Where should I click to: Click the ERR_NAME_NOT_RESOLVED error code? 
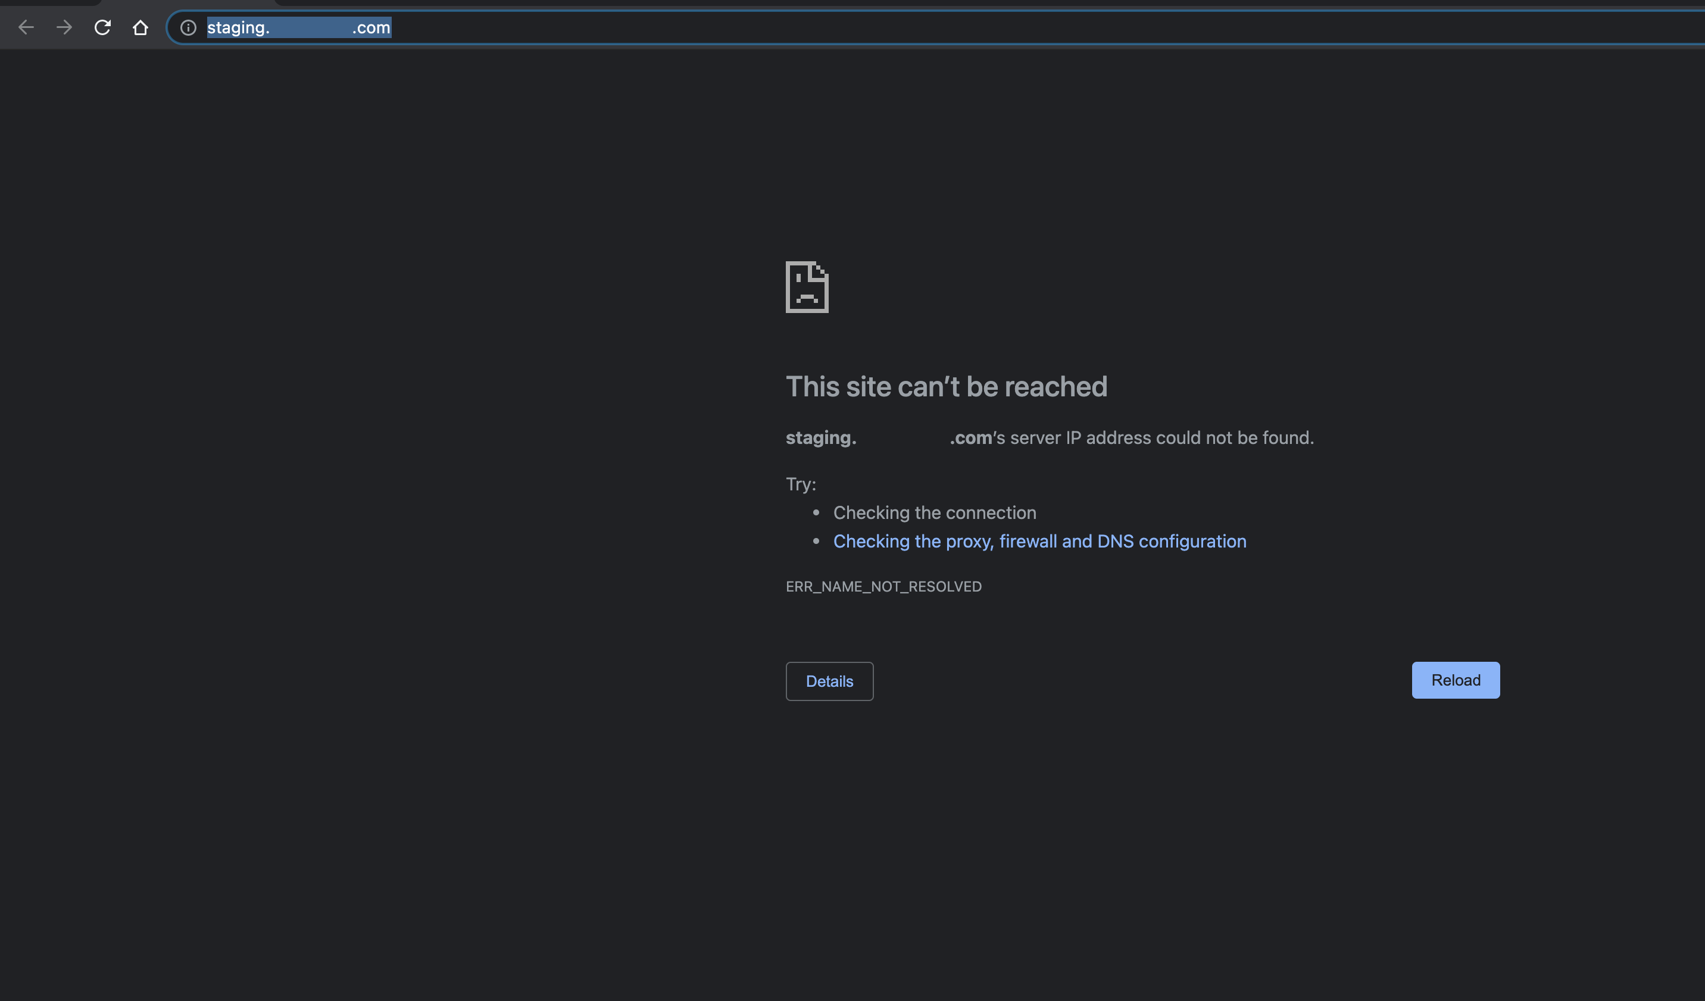(883, 586)
